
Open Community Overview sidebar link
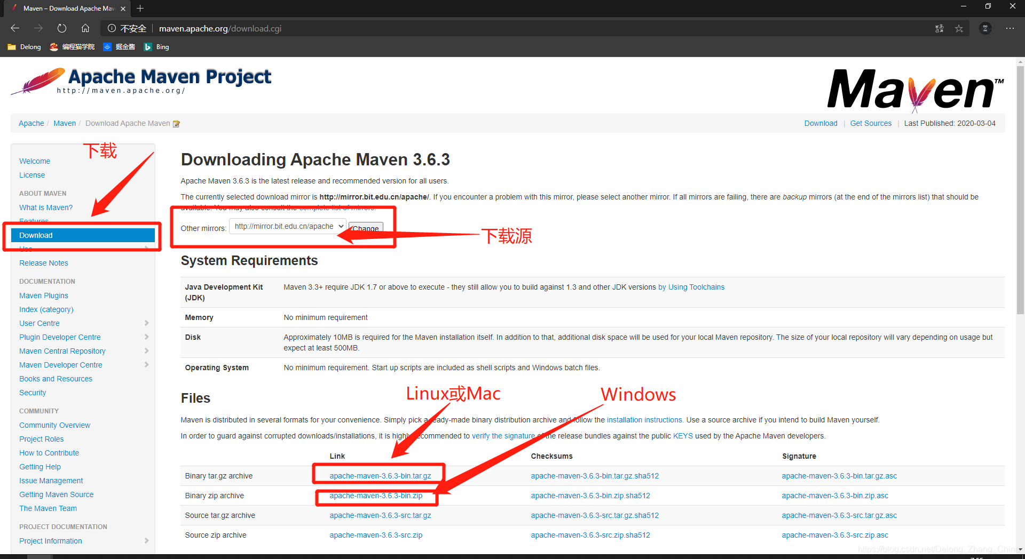coord(55,425)
